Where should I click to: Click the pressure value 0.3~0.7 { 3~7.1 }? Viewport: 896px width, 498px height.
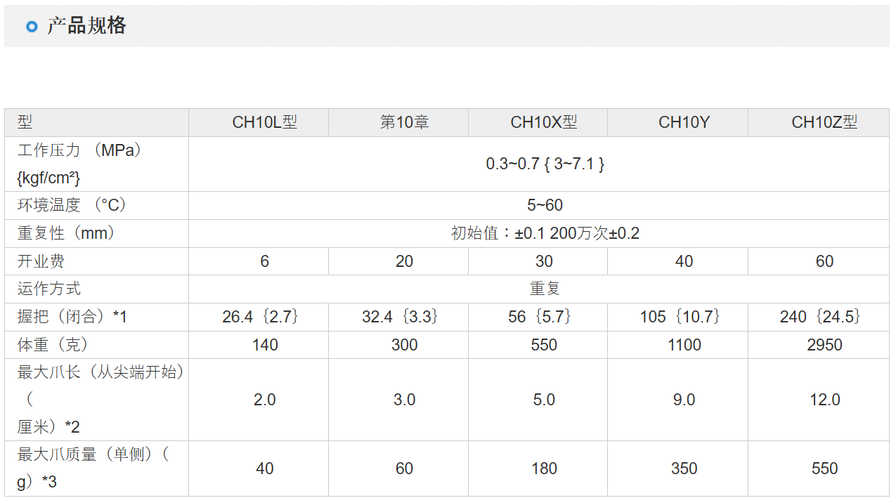point(545,164)
